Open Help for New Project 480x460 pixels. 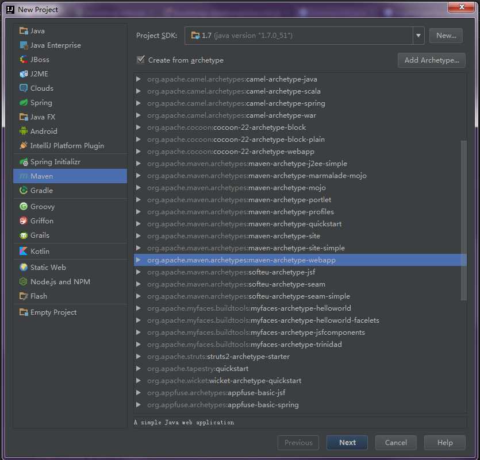(445, 443)
